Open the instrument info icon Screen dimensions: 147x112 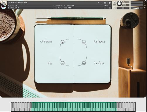click(110, 3)
